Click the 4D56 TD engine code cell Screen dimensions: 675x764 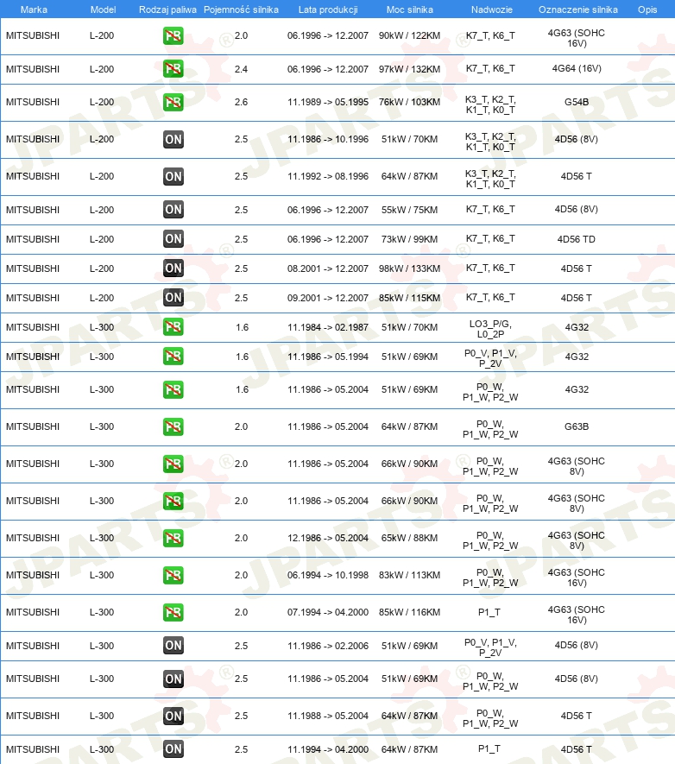click(577, 239)
